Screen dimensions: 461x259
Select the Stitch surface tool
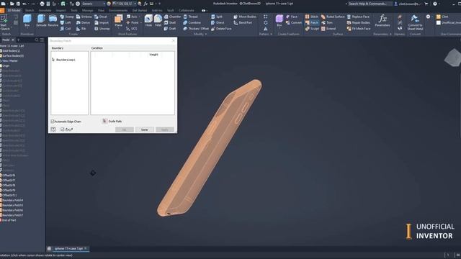[312, 17]
